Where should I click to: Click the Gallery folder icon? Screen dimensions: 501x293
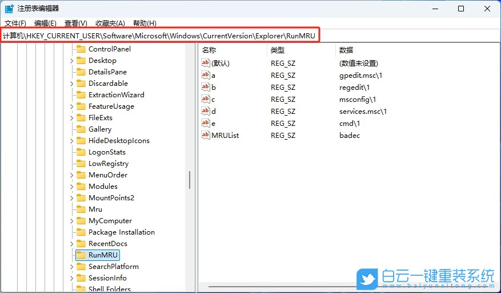81,129
